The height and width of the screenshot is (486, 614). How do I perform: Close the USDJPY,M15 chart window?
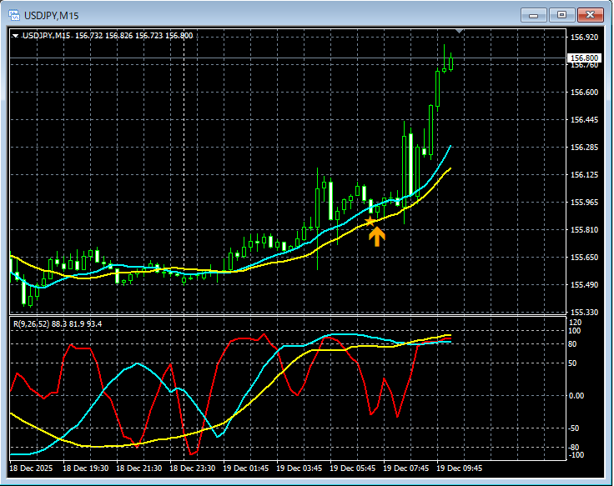point(590,15)
